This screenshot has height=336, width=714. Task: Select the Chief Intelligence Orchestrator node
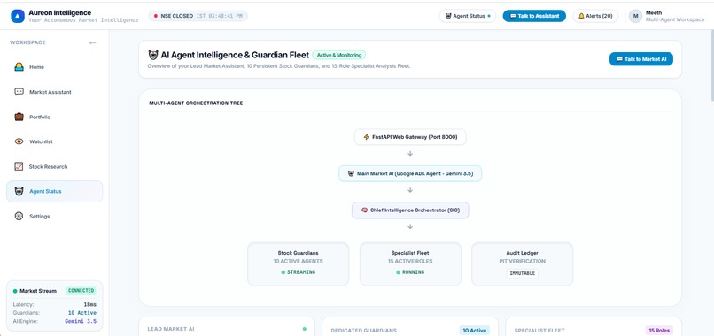coord(410,210)
